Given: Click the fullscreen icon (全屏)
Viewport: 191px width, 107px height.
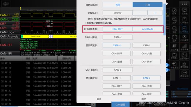Looking at the screenshot, I should point(174,38).
